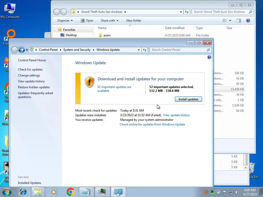Sort by Date modified column

[175, 28]
